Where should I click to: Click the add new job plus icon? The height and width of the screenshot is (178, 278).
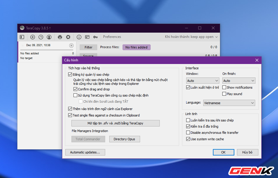33,37
